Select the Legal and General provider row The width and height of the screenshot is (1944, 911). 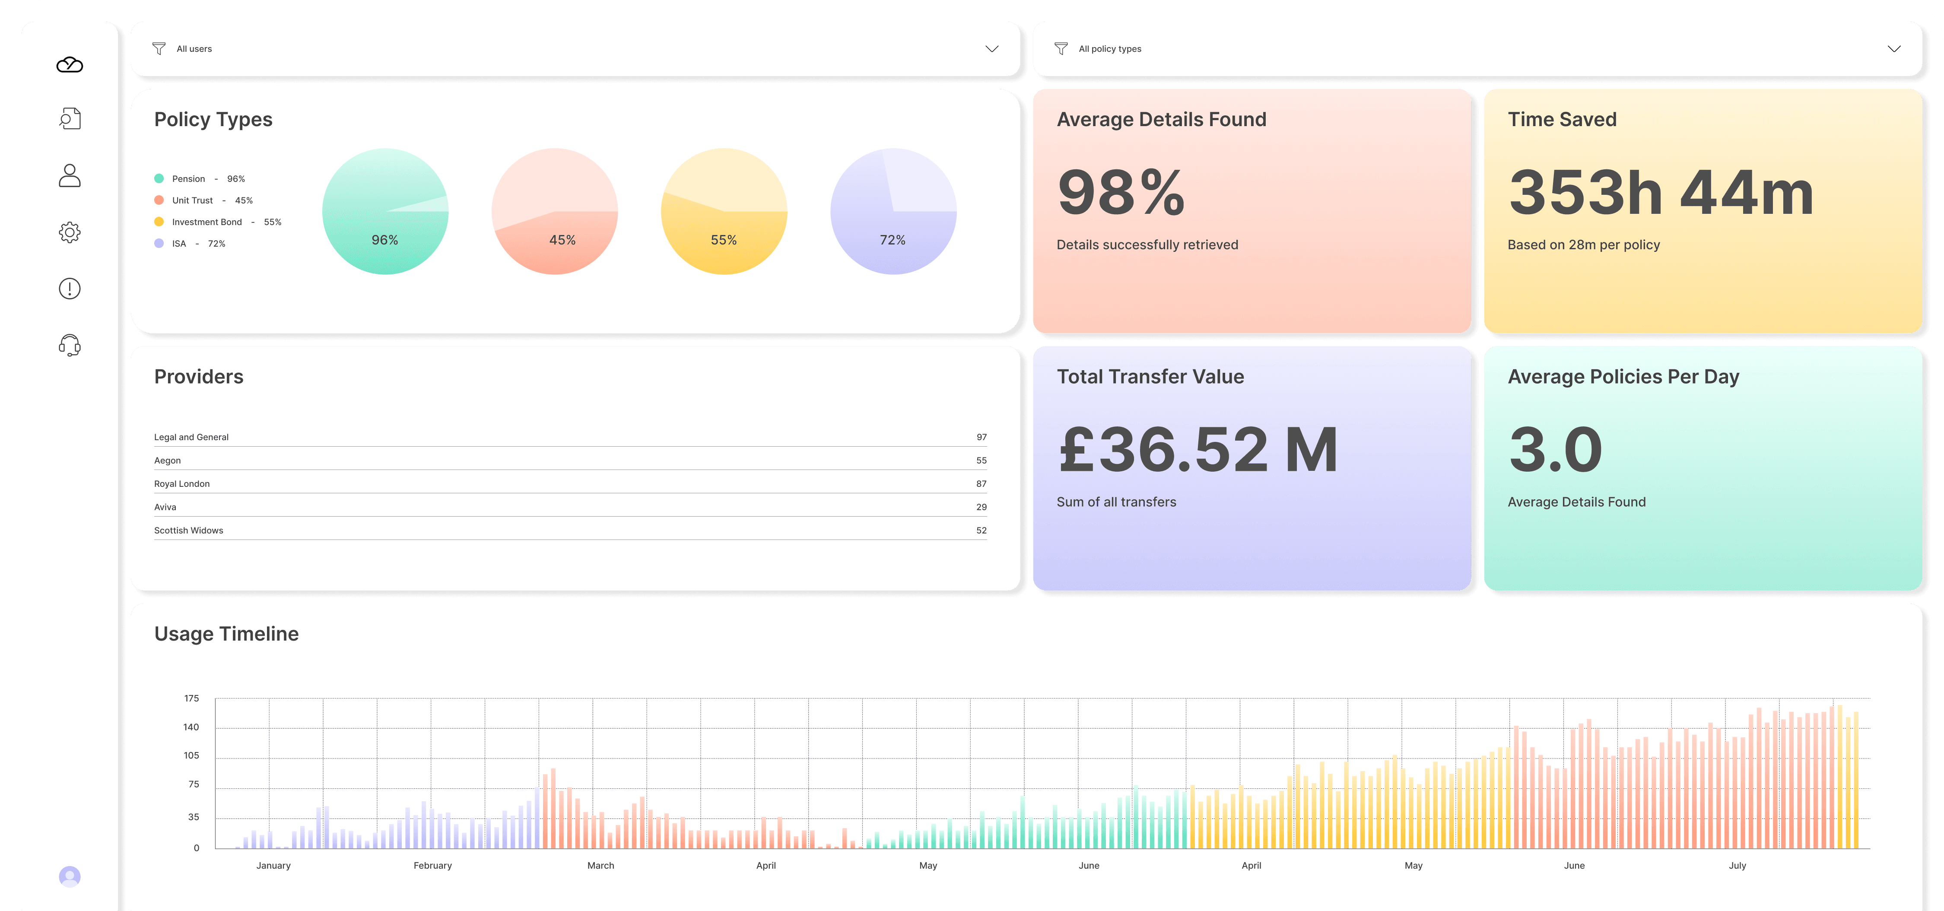(x=570, y=437)
